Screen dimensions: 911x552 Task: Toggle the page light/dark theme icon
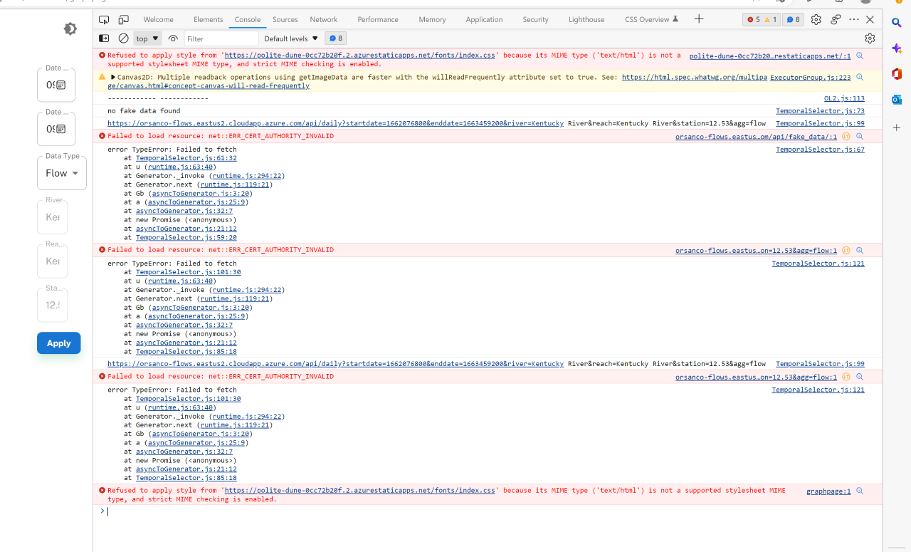click(x=70, y=28)
